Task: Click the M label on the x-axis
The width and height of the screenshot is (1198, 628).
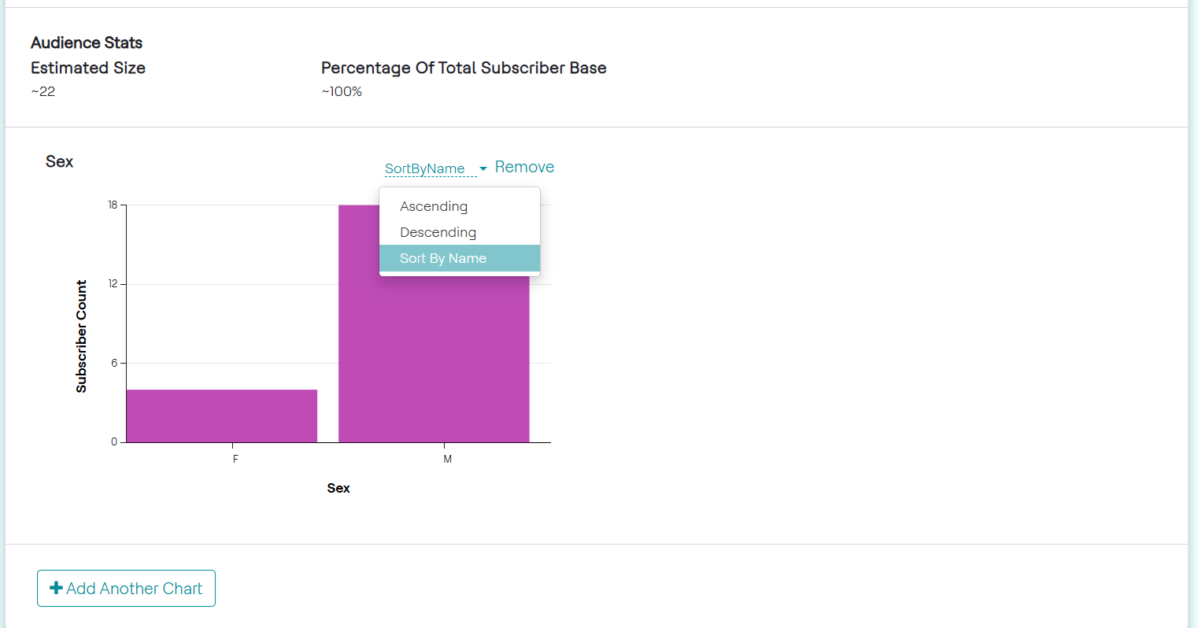Action: tap(447, 459)
